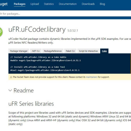The height and width of the screenshot is (131, 131).
Task: Click the warning triangle icon
Action: 11,77
